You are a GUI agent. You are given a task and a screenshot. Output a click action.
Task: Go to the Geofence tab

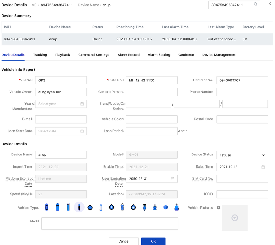(186, 55)
